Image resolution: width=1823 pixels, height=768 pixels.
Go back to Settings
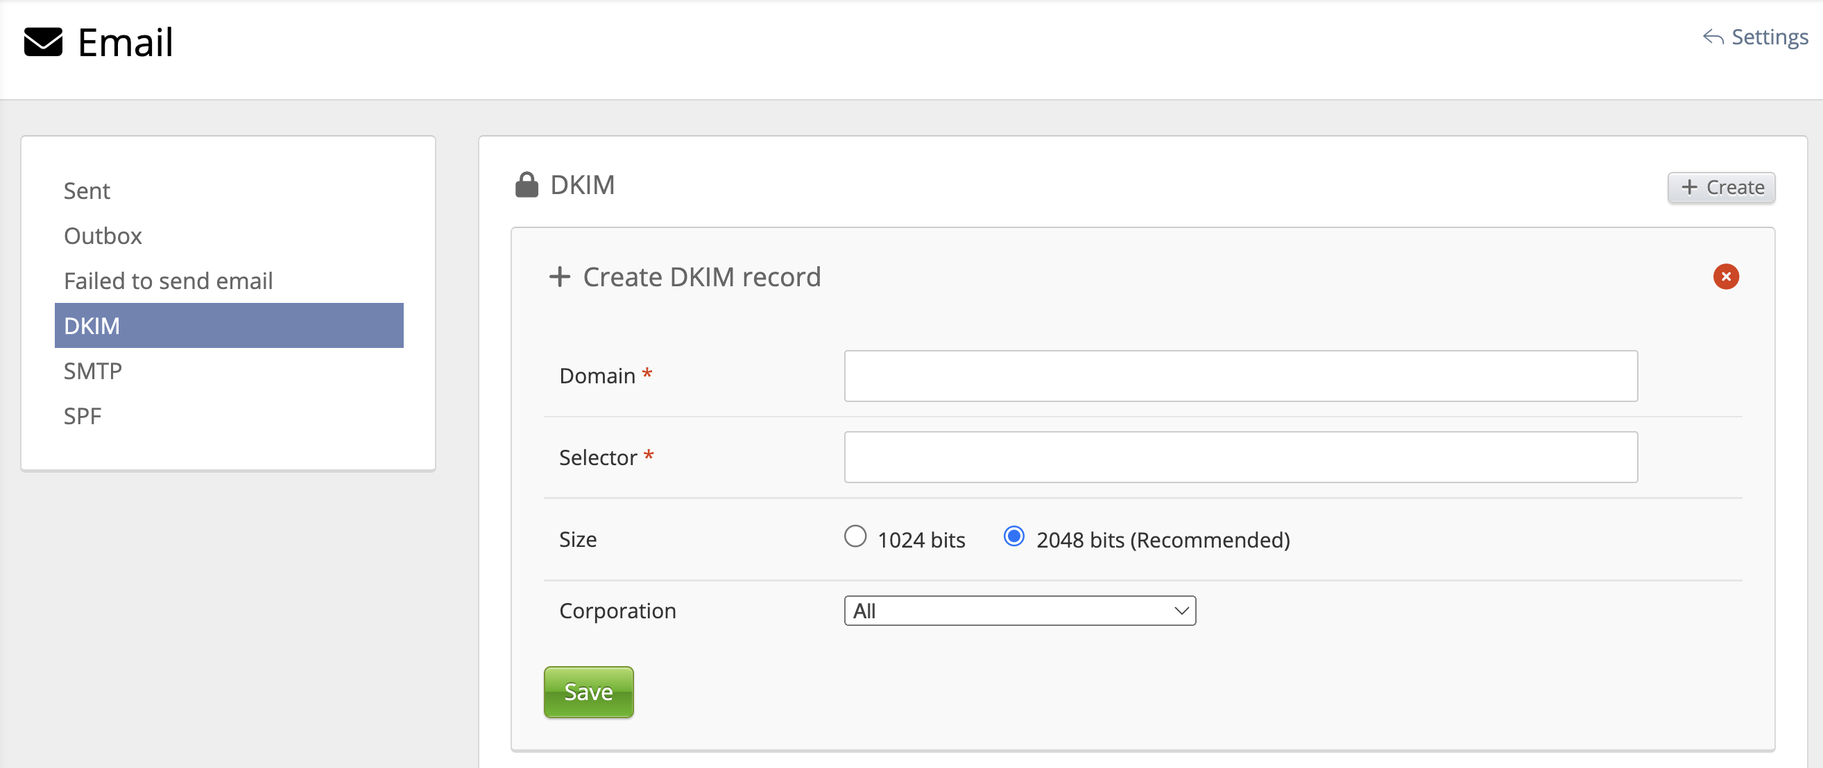click(1755, 37)
